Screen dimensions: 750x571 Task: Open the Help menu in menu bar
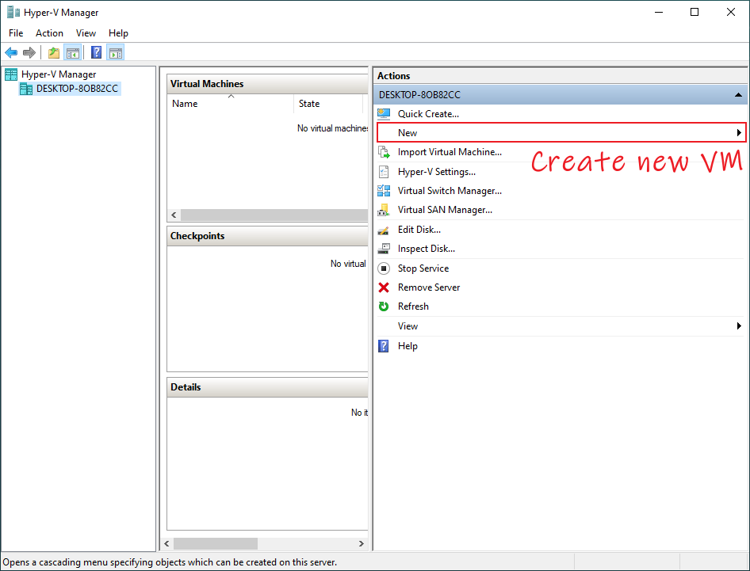pos(118,33)
